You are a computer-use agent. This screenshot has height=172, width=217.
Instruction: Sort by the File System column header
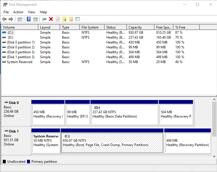(92, 27)
